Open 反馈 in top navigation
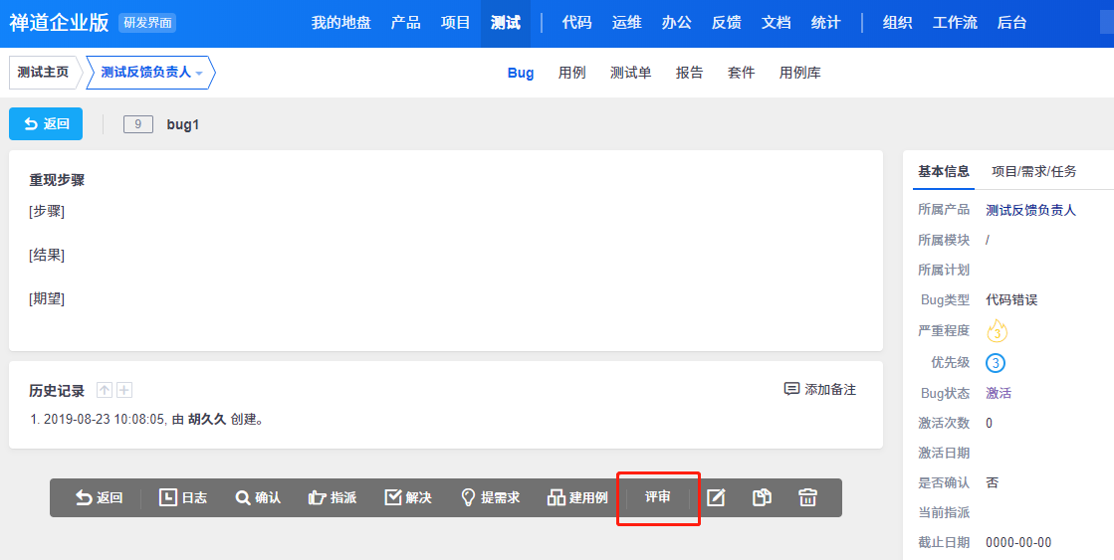 coord(726,23)
